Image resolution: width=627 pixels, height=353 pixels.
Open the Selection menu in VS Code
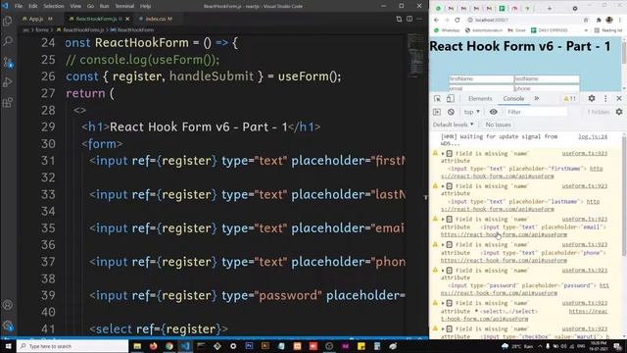(54, 6)
